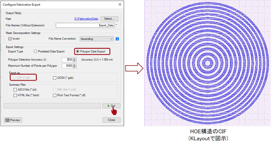The image size is (272, 142).
Task: Check Rich Text Format (*.rtf) option
Action: (x=55, y=95)
